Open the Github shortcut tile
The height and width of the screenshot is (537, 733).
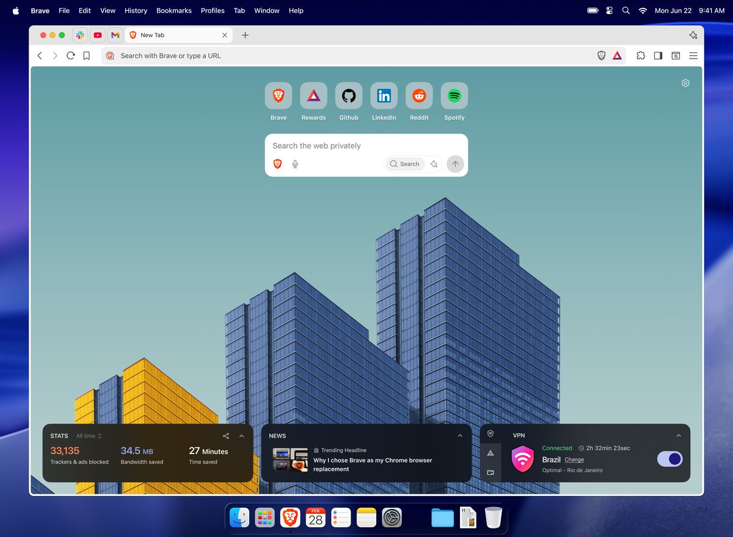coord(349,96)
